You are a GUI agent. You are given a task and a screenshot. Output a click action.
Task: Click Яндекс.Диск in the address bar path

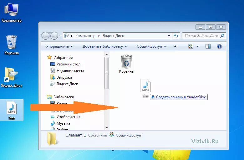point(113,36)
